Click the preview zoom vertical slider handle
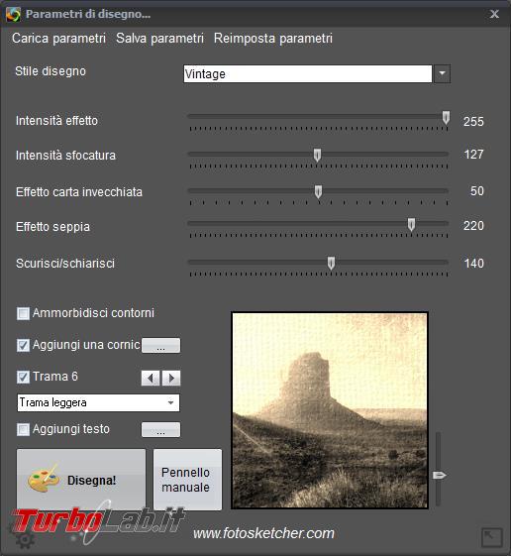Screen dimensions: 511x556 (440, 475)
